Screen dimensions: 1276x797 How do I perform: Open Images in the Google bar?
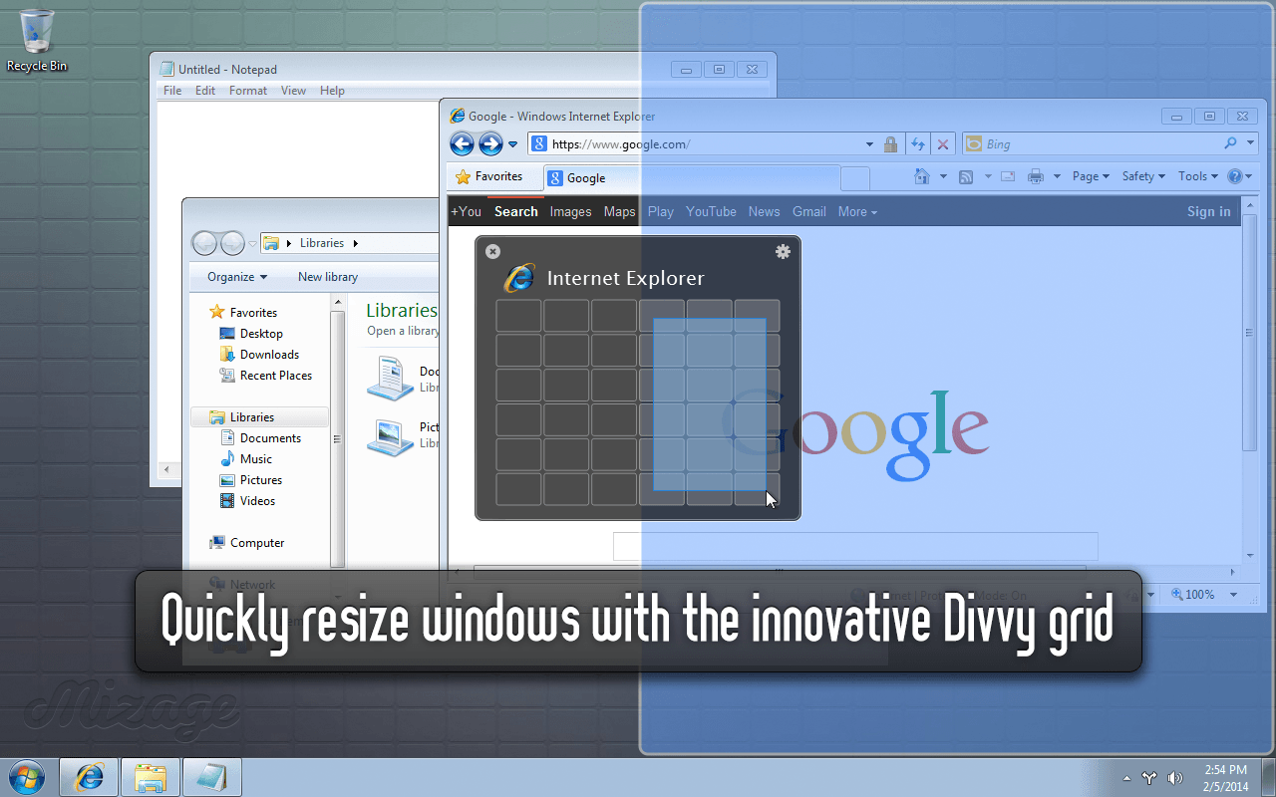570,211
